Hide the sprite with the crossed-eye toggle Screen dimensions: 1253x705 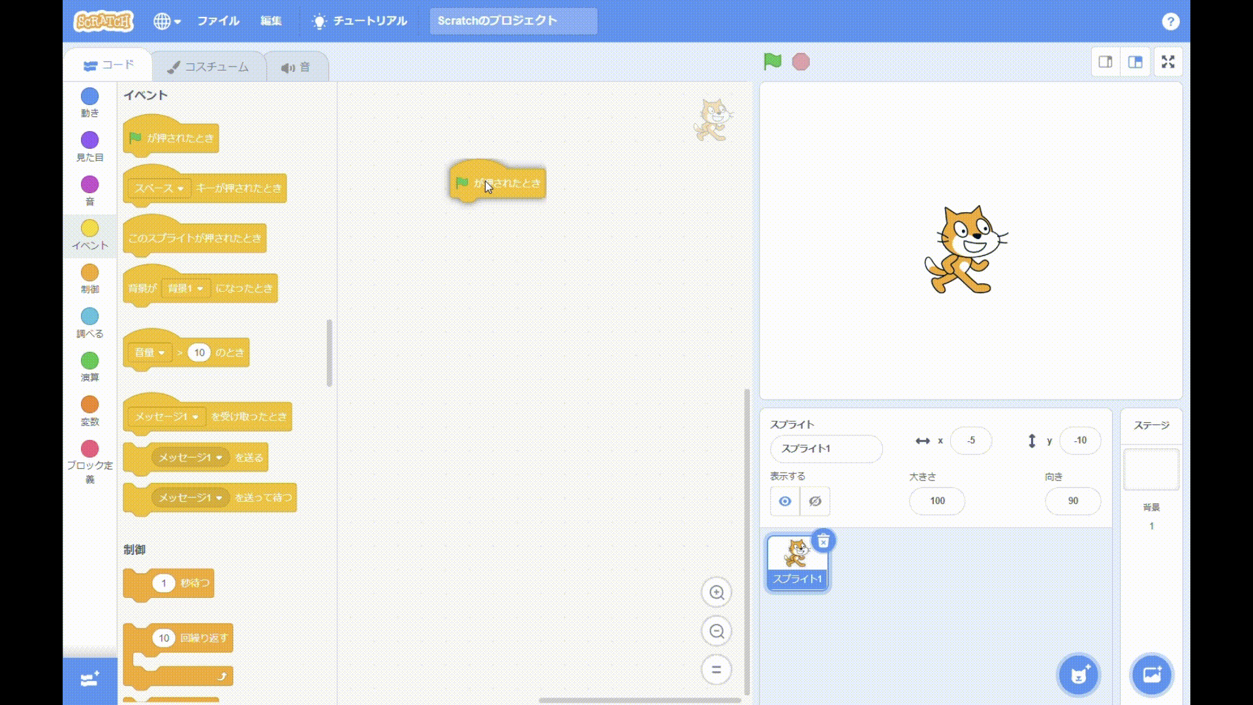(814, 501)
